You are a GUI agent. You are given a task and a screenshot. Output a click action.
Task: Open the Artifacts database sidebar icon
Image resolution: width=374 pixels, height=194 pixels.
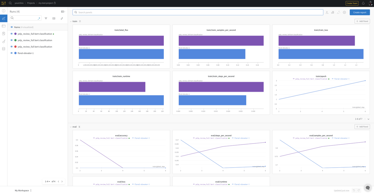click(x=3, y=49)
